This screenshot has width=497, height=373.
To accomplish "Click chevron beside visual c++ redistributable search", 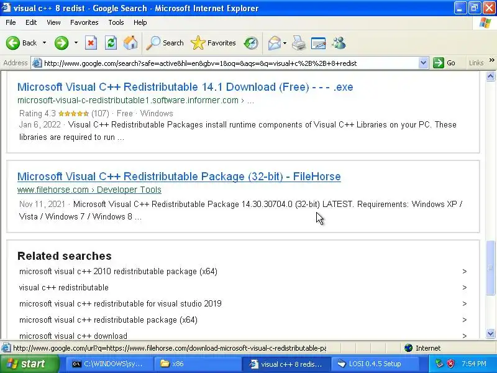I will point(464,288).
